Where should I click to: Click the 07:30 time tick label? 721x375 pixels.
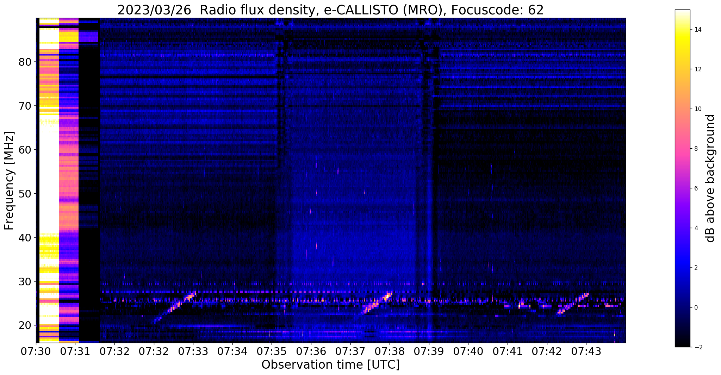(x=36, y=351)
